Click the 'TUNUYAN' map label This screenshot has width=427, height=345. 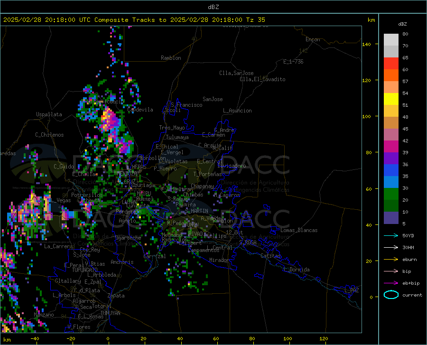110,313
